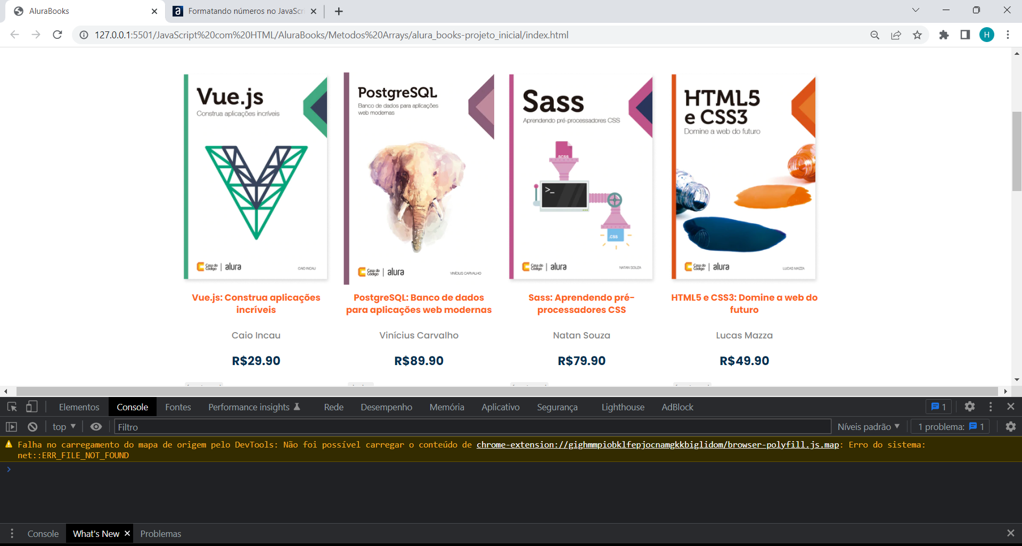
Task: Switch to the Rede tab
Action: (x=333, y=407)
